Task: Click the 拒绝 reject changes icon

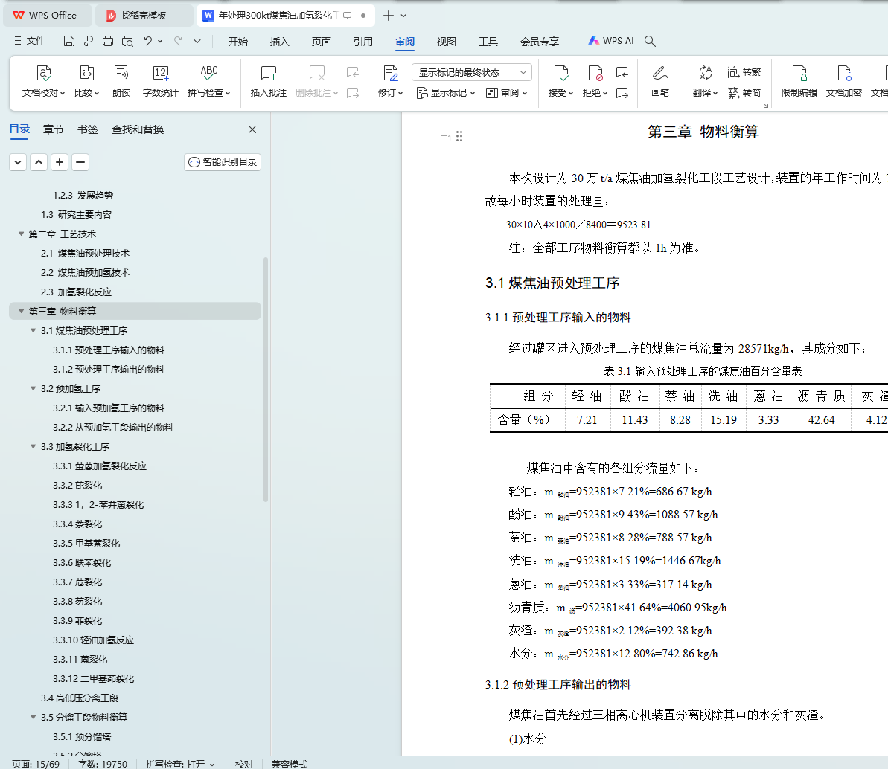Action: (595, 73)
